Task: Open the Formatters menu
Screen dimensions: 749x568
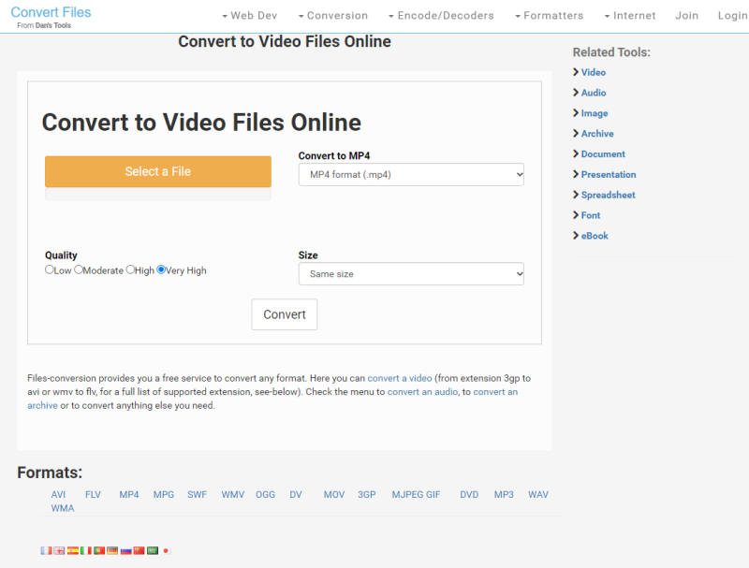Action: (x=549, y=16)
